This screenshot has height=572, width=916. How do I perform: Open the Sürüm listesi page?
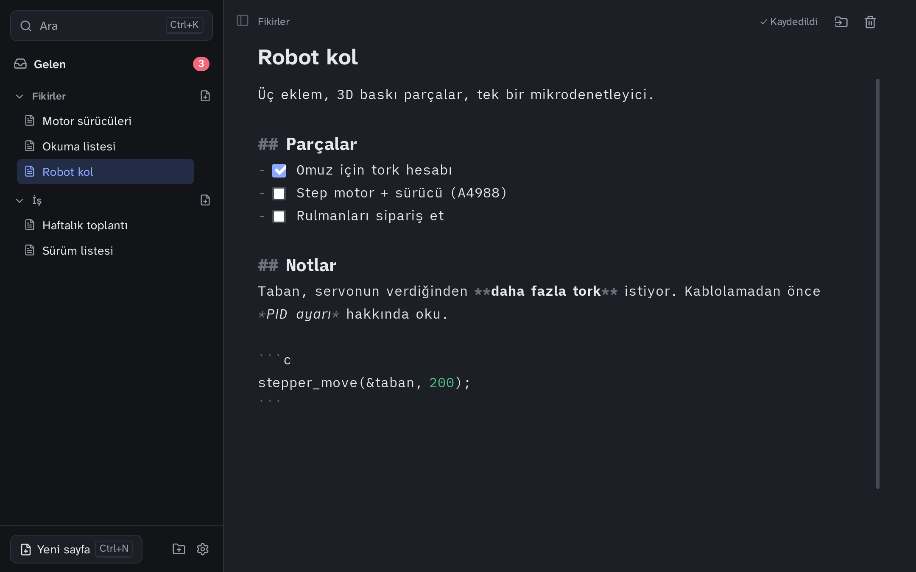pyautogui.click(x=106, y=250)
